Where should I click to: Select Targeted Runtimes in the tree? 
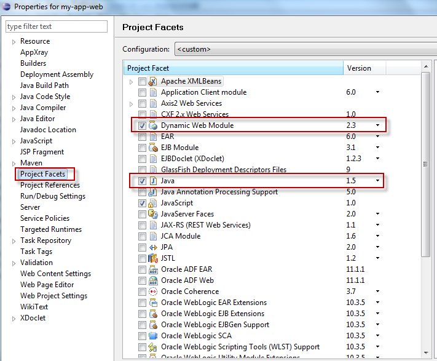pos(51,229)
